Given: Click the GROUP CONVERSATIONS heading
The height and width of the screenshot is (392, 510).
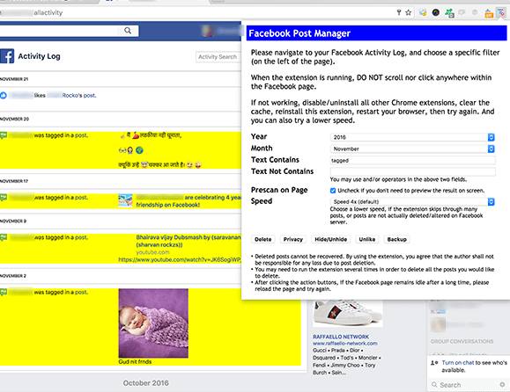Looking at the screenshot, I should point(462,341).
